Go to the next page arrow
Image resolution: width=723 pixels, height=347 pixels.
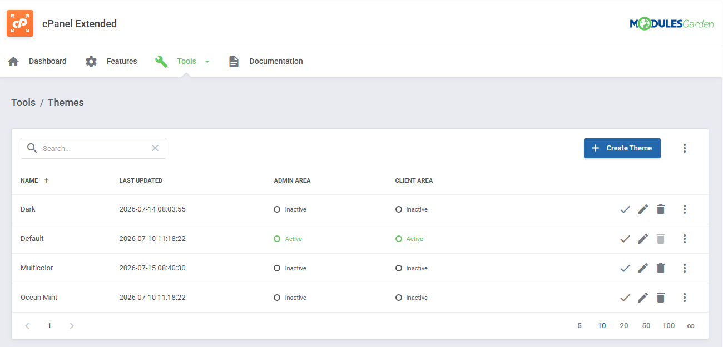click(72, 326)
